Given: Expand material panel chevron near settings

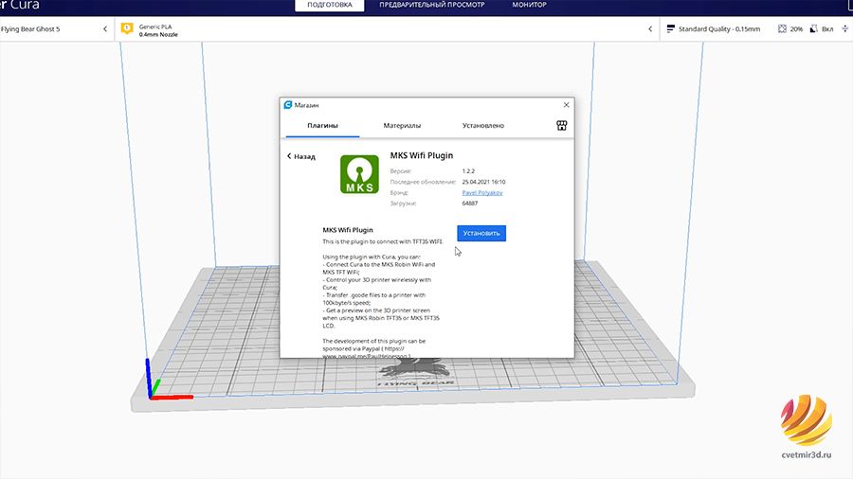Looking at the screenshot, I should (650, 28).
